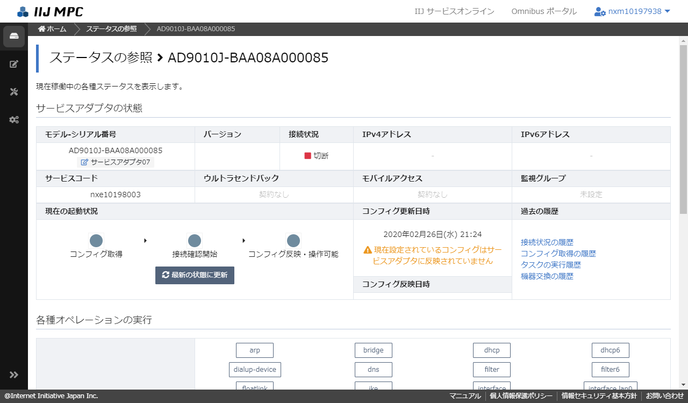The width and height of the screenshot is (688, 403).
Task: Expand the sidebar with double-chevron icon
Action: [x=14, y=375]
